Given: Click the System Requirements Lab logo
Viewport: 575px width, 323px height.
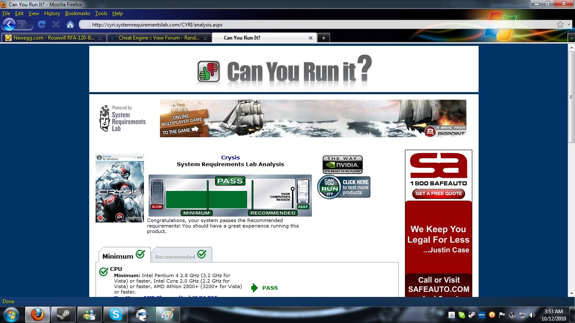Looking at the screenshot, I should point(122,119).
